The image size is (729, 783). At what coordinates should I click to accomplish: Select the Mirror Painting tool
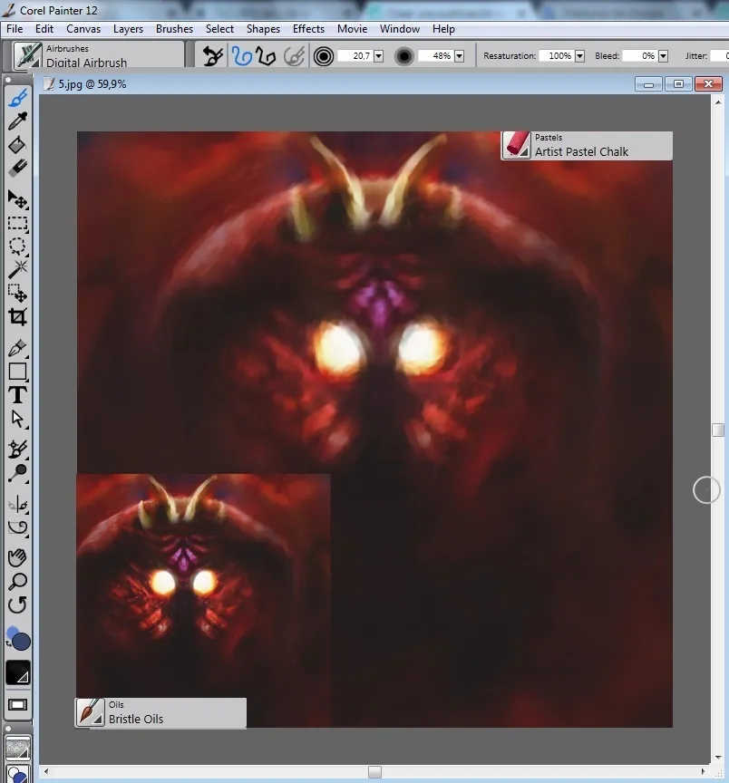pos(18,503)
